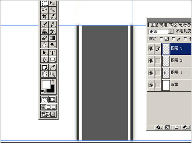Switch to the 通道 tab

[x=164, y=25]
